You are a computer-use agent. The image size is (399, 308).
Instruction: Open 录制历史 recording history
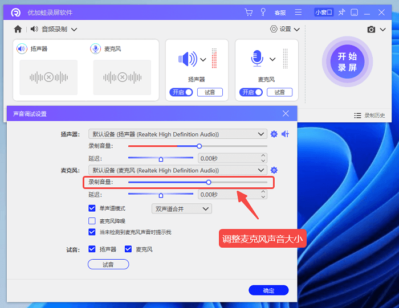(x=369, y=116)
